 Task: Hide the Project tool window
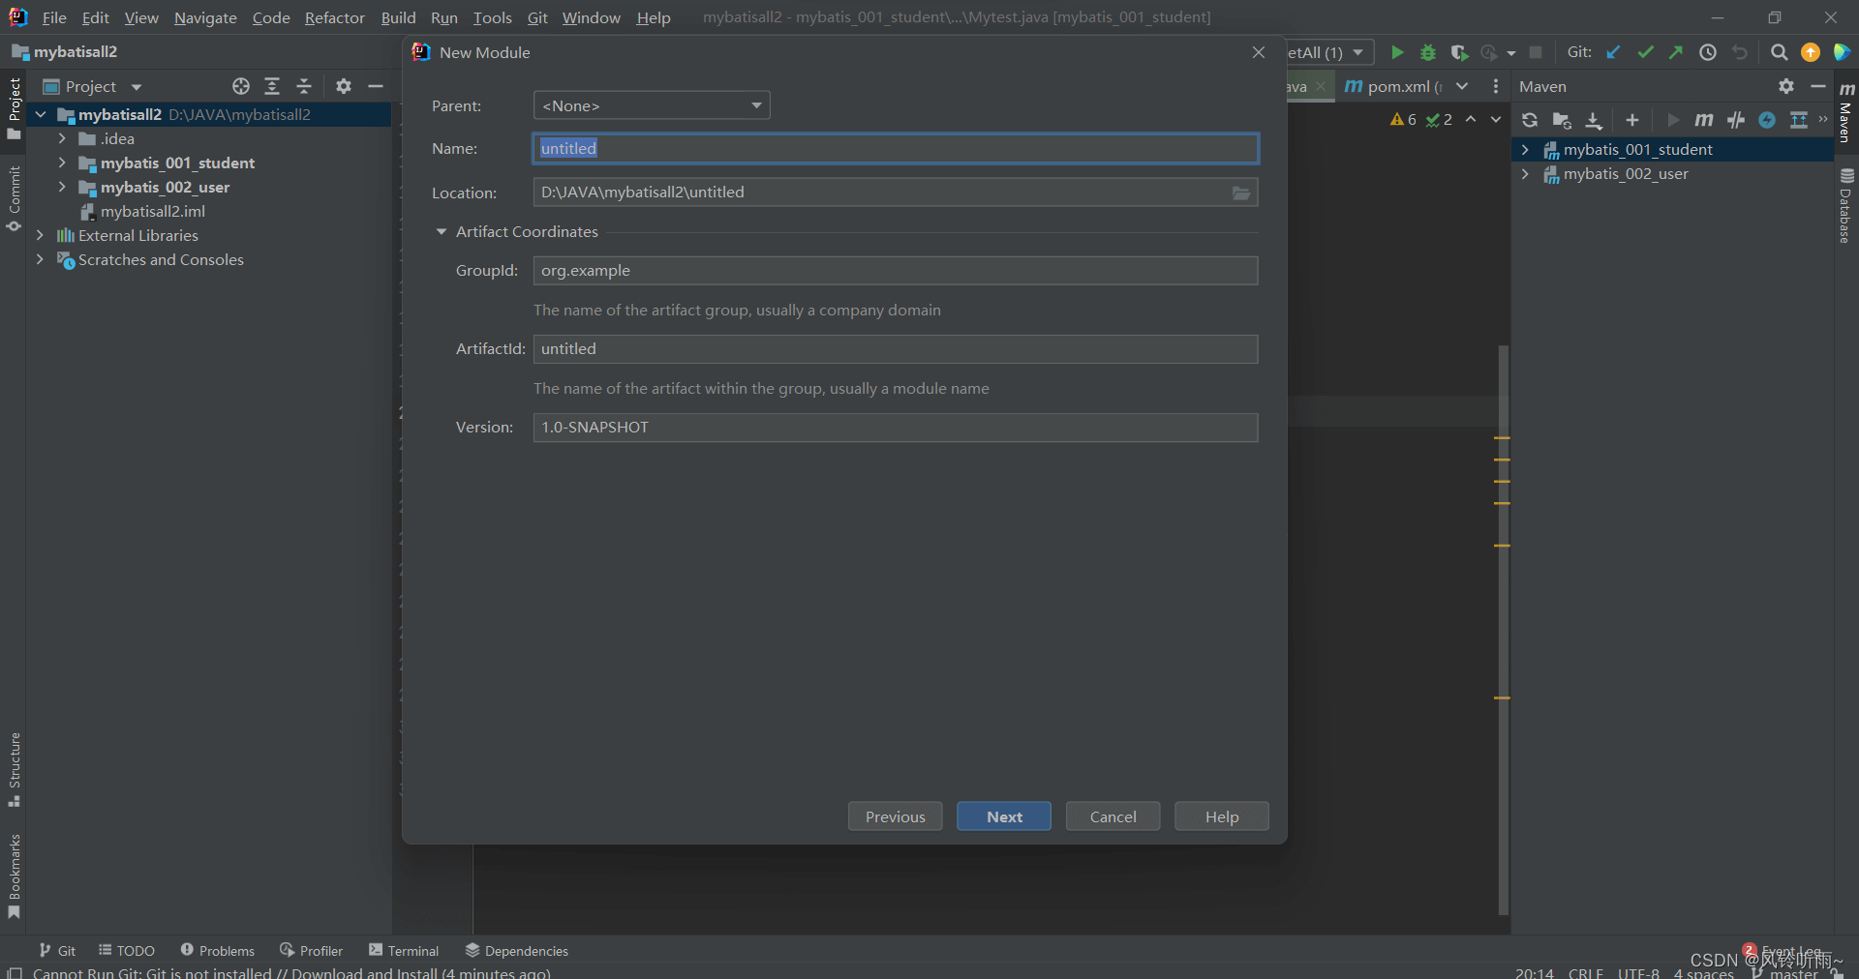tap(376, 86)
